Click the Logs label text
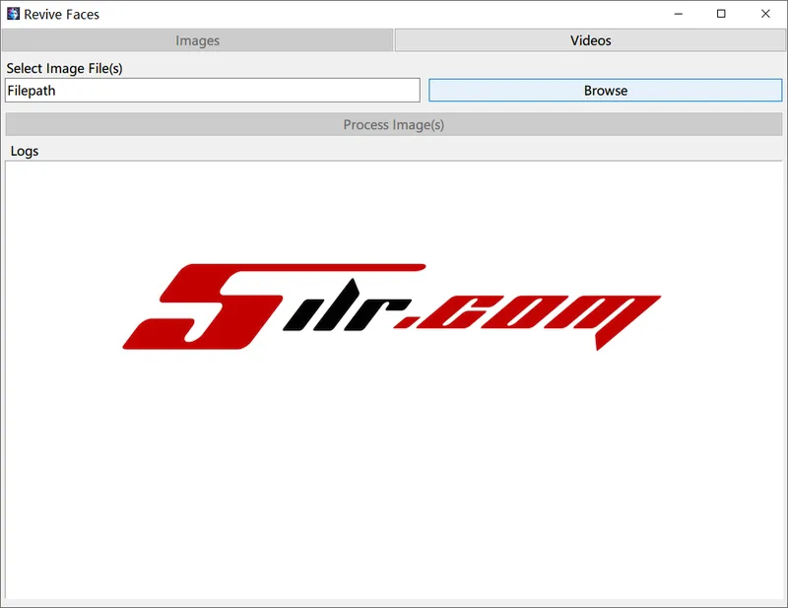The height and width of the screenshot is (608, 788). [25, 151]
